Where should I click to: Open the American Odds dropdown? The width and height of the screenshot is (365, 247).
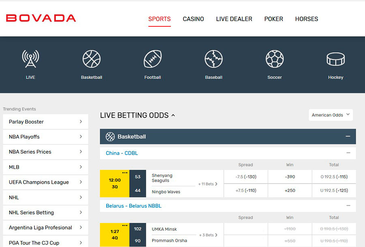pos(331,115)
